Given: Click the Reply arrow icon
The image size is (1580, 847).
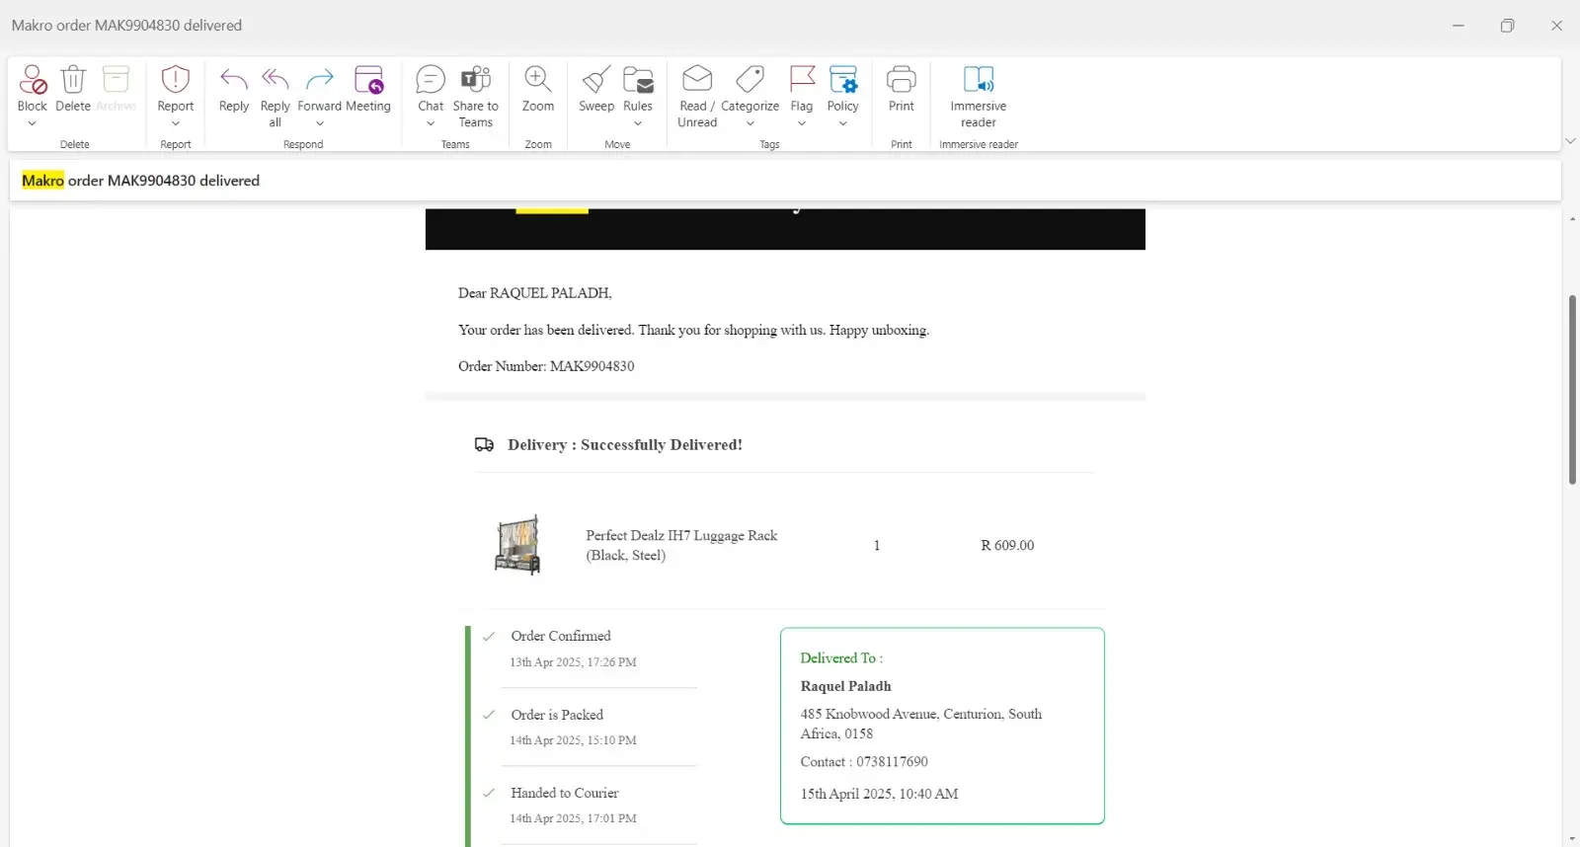Looking at the screenshot, I should click(234, 80).
